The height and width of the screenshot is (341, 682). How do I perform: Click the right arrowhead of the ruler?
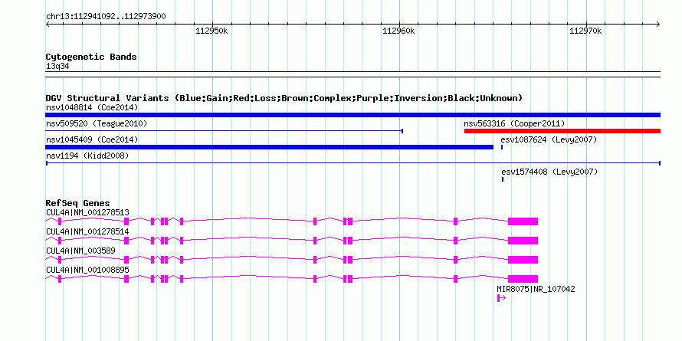tap(658, 25)
